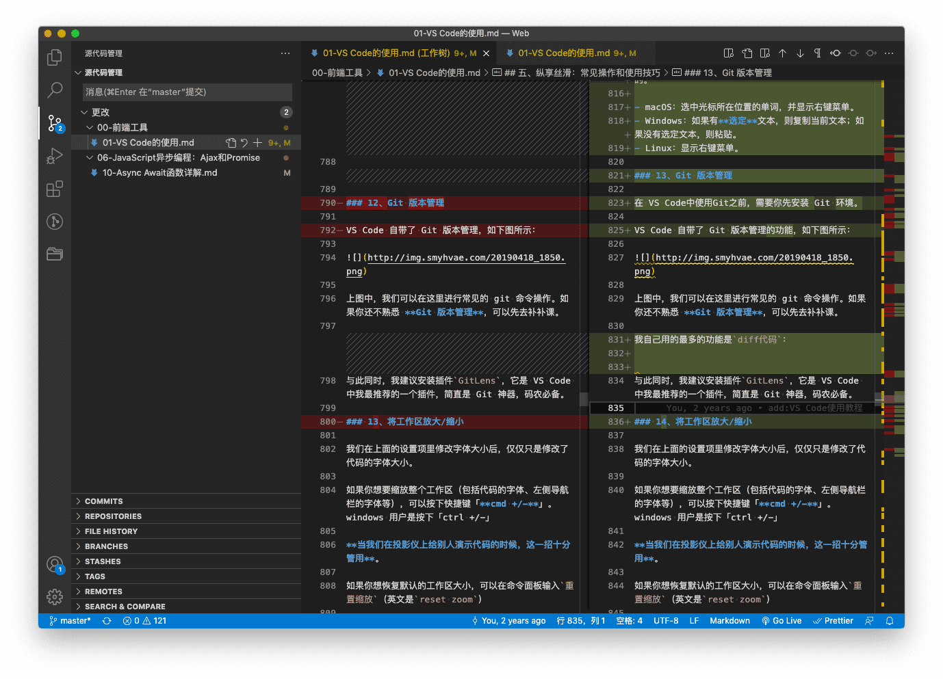Collapse the 00-前端工具 folder

point(186,128)
